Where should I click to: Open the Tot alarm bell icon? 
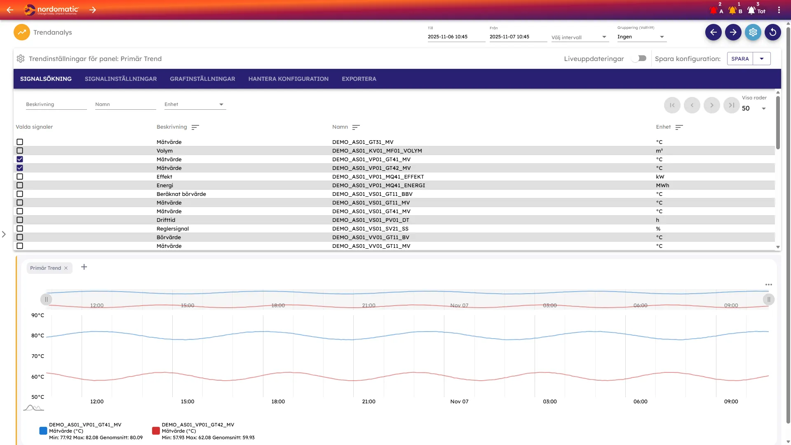coord(752,10)
